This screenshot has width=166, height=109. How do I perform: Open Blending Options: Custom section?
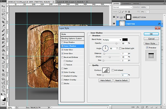pos(72,39)
